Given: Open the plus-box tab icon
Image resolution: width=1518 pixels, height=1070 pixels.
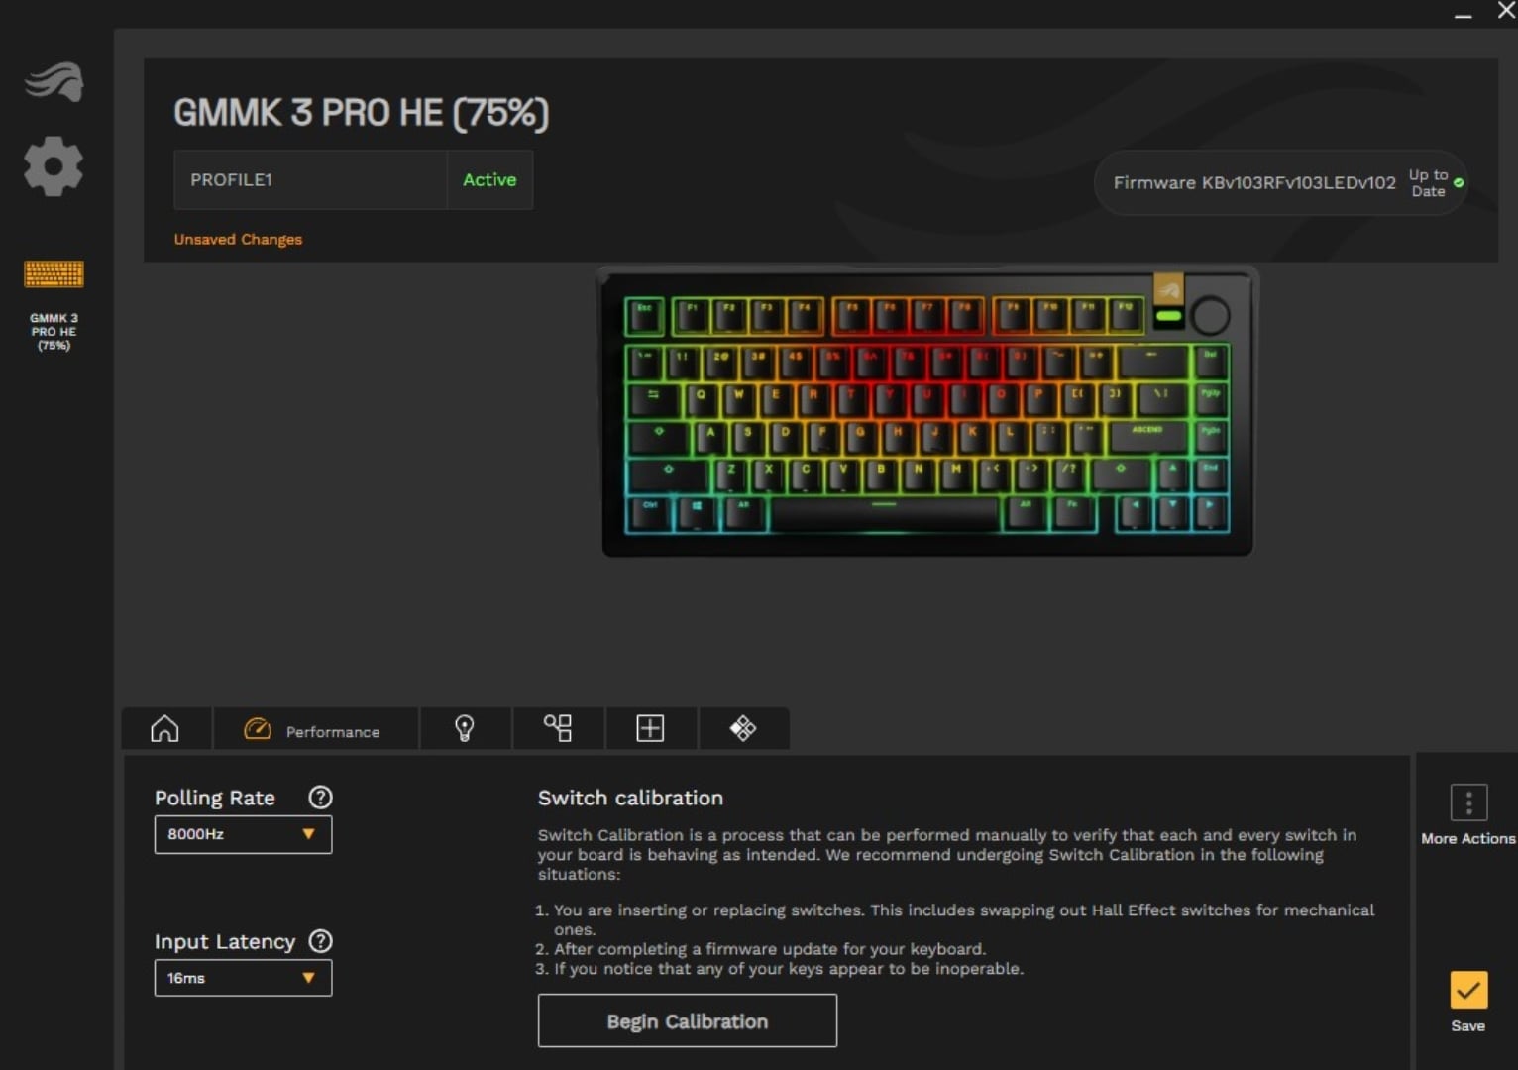Looking at the screenshot, I should pyautogui.click(x=650, y=729).
